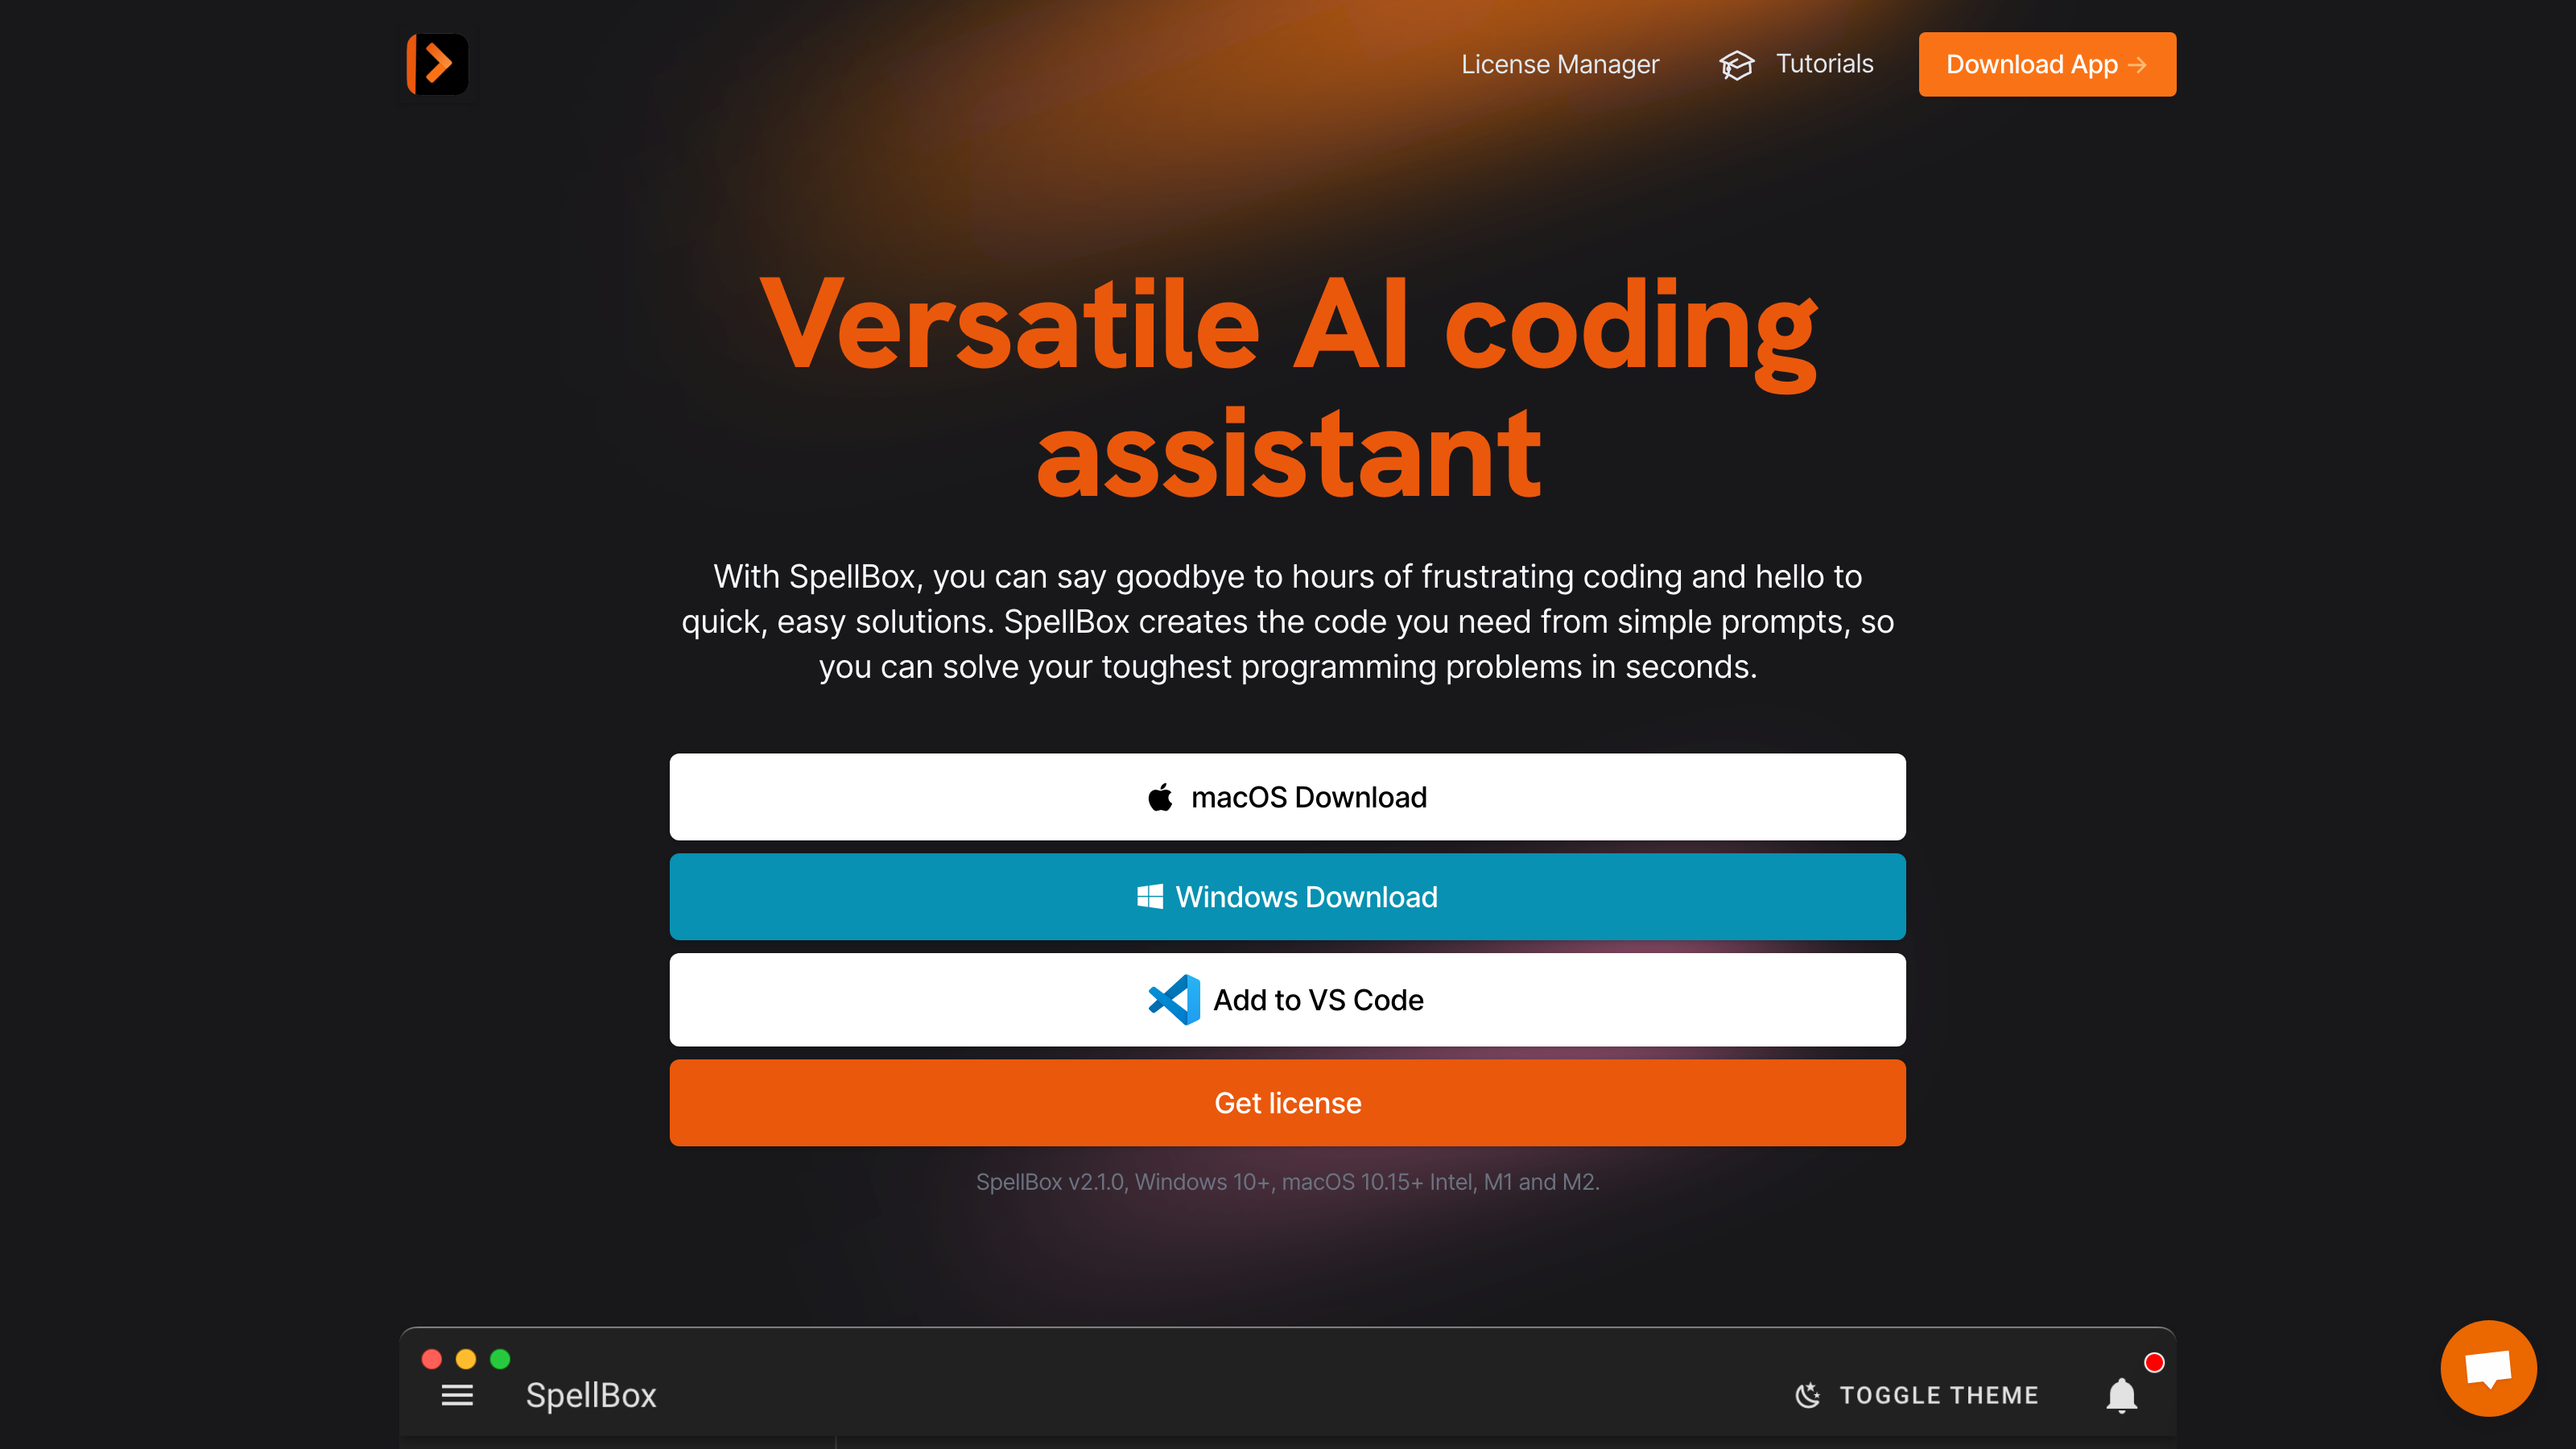This screenshot has width=2576, height=1449.
Task: Click the Windows logo icon on download button
Action: [1152, 897]
